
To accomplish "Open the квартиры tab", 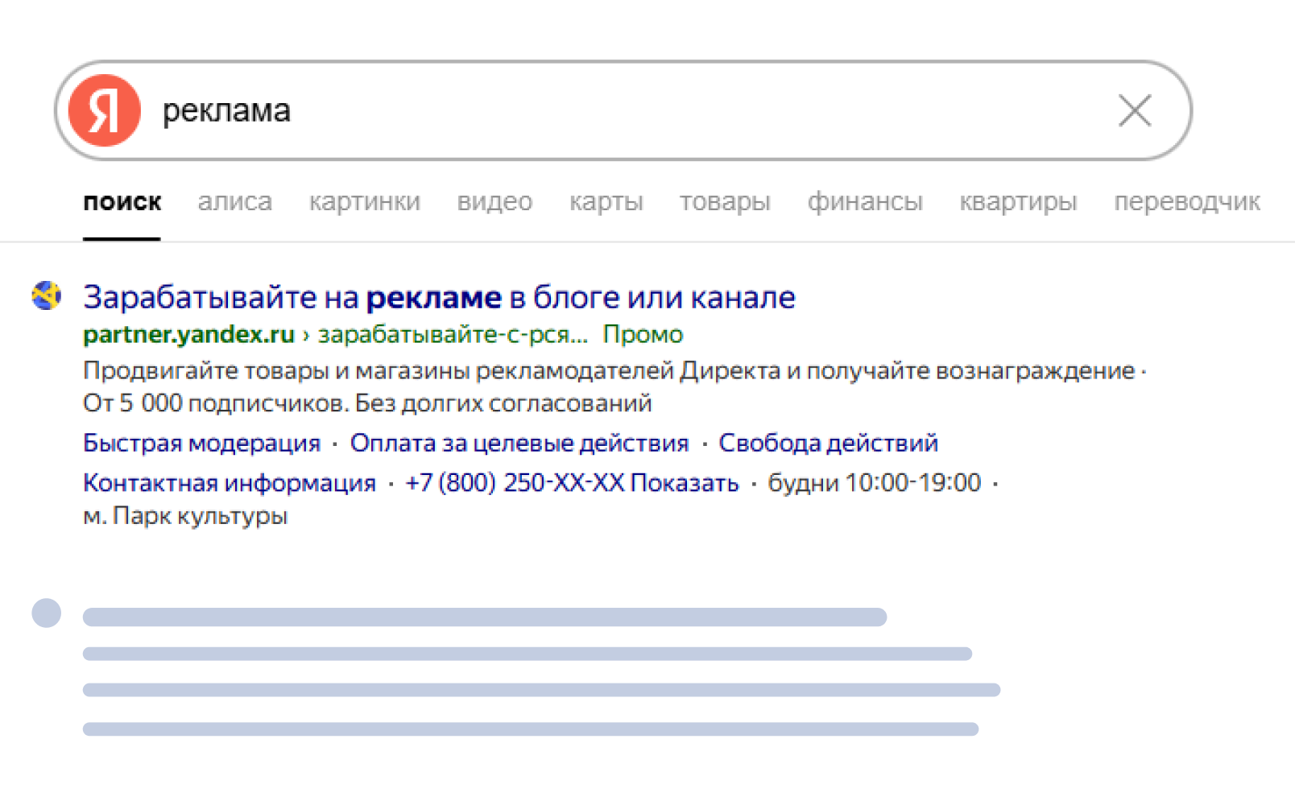I will pyautogui.click(x=1018, y=203).
